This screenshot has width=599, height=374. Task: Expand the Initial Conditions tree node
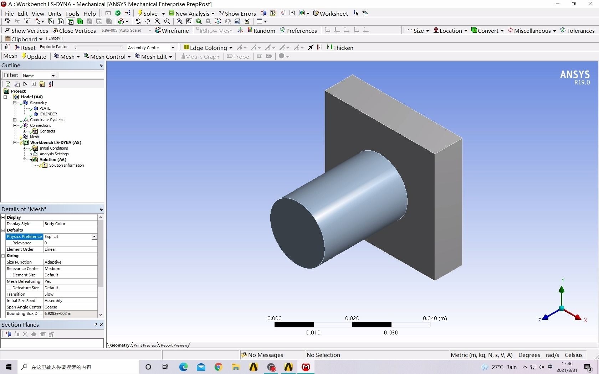(24, 148)
